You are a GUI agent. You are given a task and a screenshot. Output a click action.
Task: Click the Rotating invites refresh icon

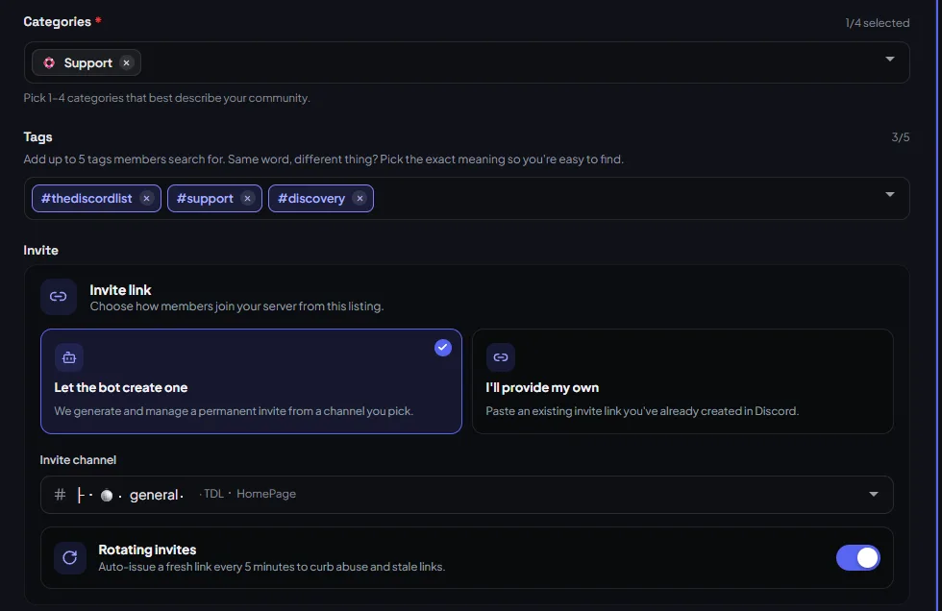(x=69, y=557)
